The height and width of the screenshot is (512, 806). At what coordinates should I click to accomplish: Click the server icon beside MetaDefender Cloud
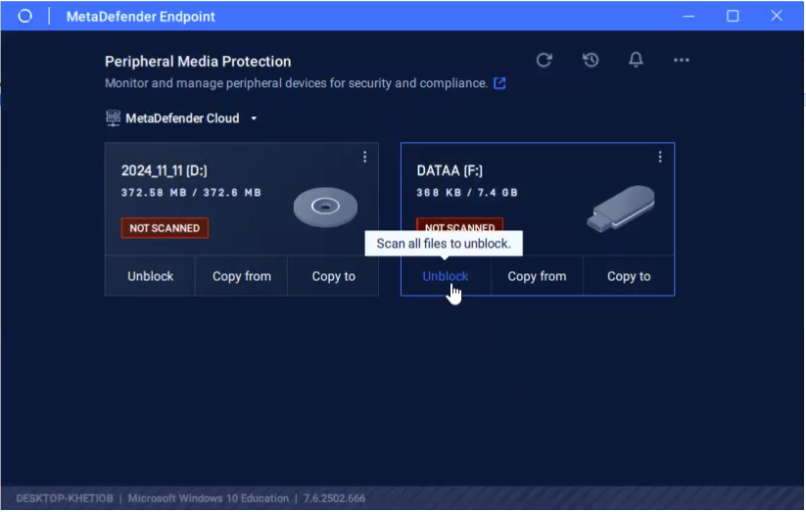point(113,118)
